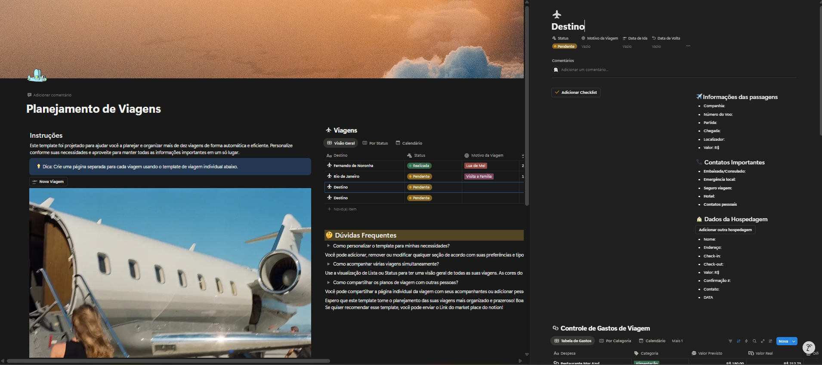Open the filter icon in Controle de Gastos
The width and height of the screenshot is (822, 365).
click(x=730, y=341)
